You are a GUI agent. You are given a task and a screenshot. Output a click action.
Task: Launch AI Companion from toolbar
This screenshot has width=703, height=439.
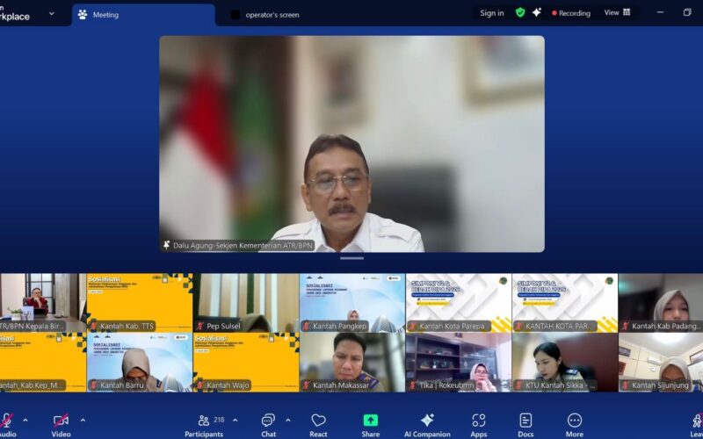pyautogui.click(x=427, y=422)
